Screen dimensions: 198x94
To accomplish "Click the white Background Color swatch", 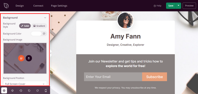I will [36, 34].
